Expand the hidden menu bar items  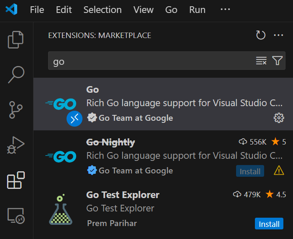point(225,10)
